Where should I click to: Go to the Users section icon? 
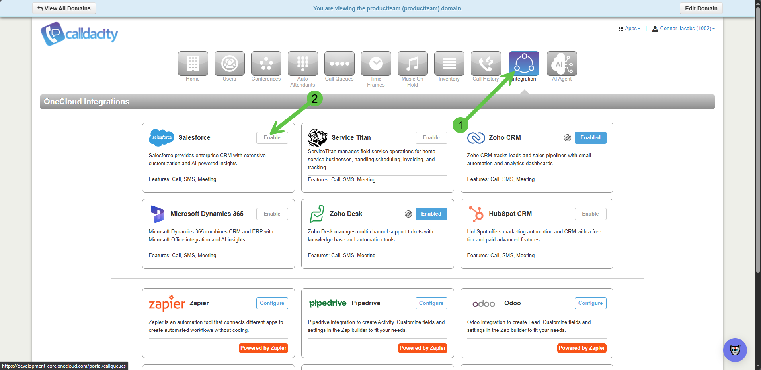pyautogui.click(x=229, y=64)
